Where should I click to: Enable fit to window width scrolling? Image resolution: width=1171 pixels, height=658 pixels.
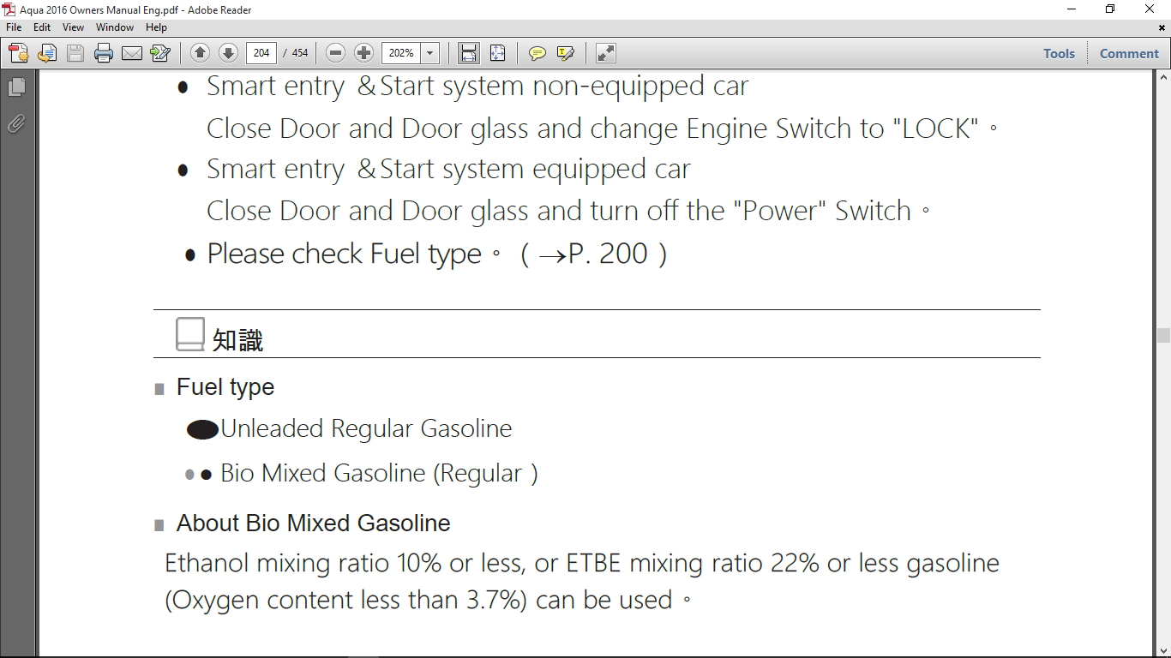click(469, 53)
